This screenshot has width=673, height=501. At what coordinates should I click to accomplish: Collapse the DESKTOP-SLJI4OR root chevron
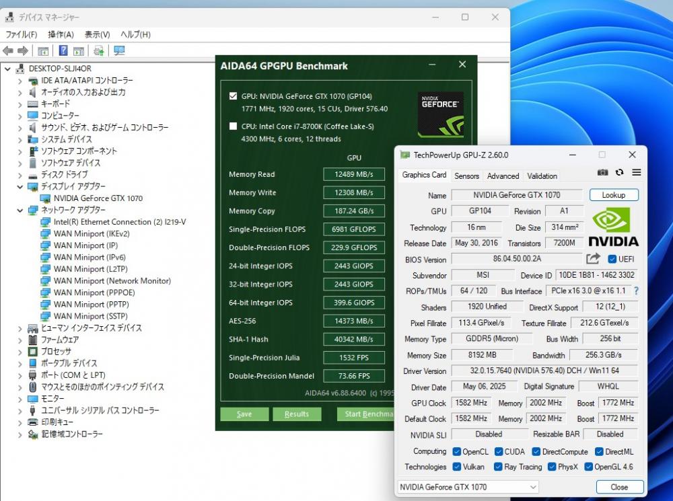coord(7,69)
